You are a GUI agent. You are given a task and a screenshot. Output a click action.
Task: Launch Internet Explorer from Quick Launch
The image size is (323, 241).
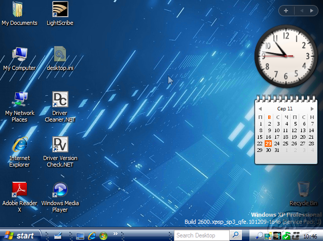click(92, 236)
